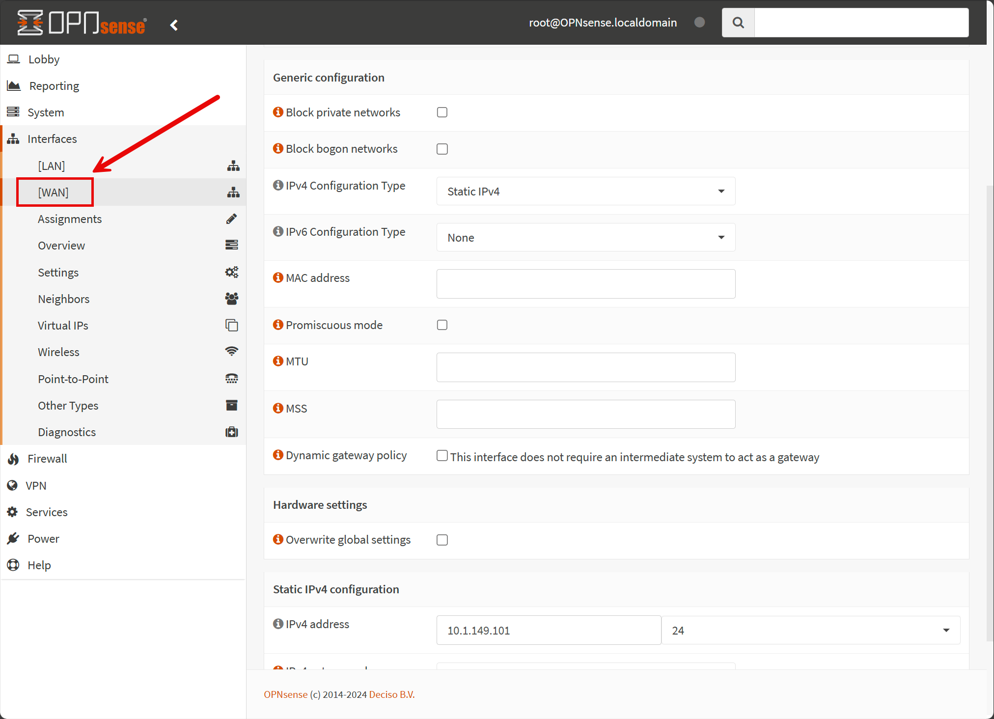994x719 pixels.
Task: Open the IPv6 Configuration Type dropdown
Action: pyautogui.click(x=585, y=237)
